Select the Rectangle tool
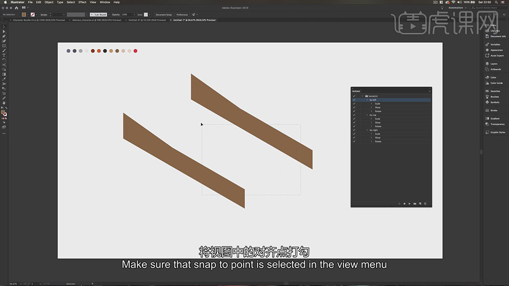 tap(4, 46)
